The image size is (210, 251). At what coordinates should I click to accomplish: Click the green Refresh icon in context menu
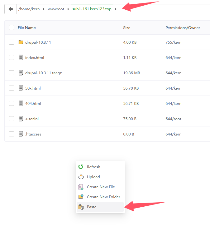point(81,167)
